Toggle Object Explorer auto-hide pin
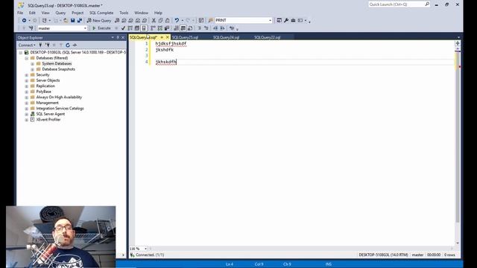 coord(118,38)
